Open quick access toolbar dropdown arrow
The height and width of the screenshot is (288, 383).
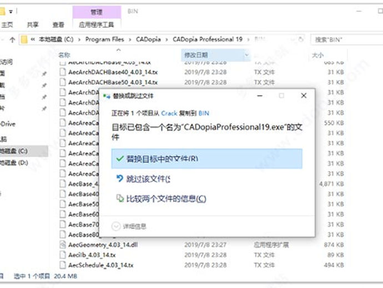pyautogui.click(x=11, y=12)
